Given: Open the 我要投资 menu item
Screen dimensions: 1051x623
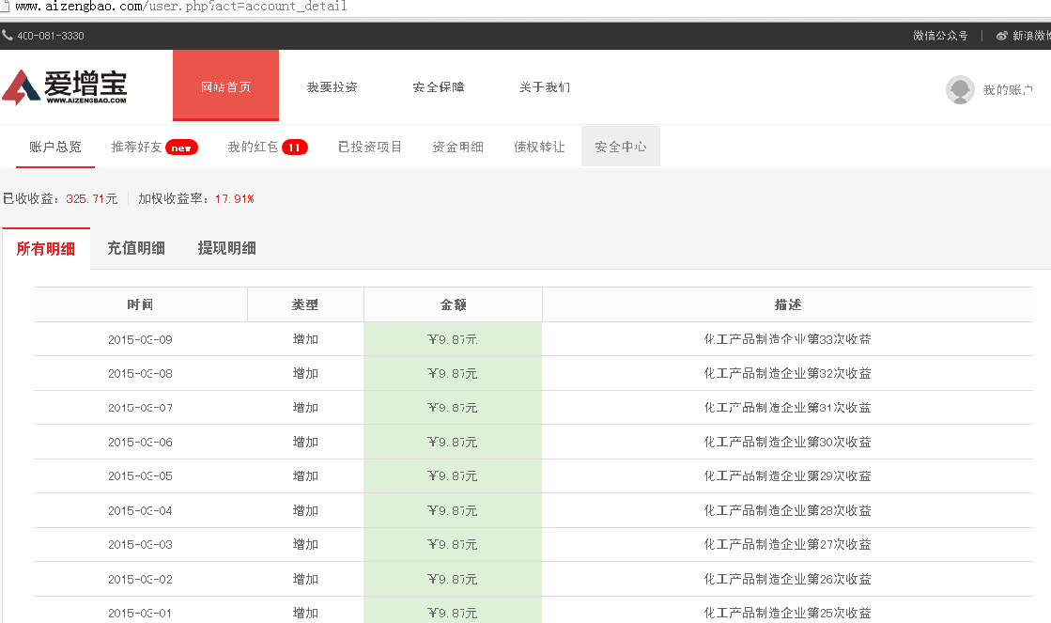Looking at the screenshot, I should (332, 86).
